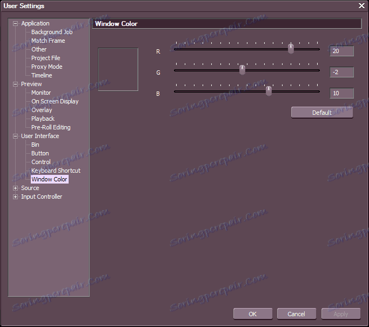Expand the Input Controller tree node
The height and width of the screenshot is (327, 369).
pos(15,197)
